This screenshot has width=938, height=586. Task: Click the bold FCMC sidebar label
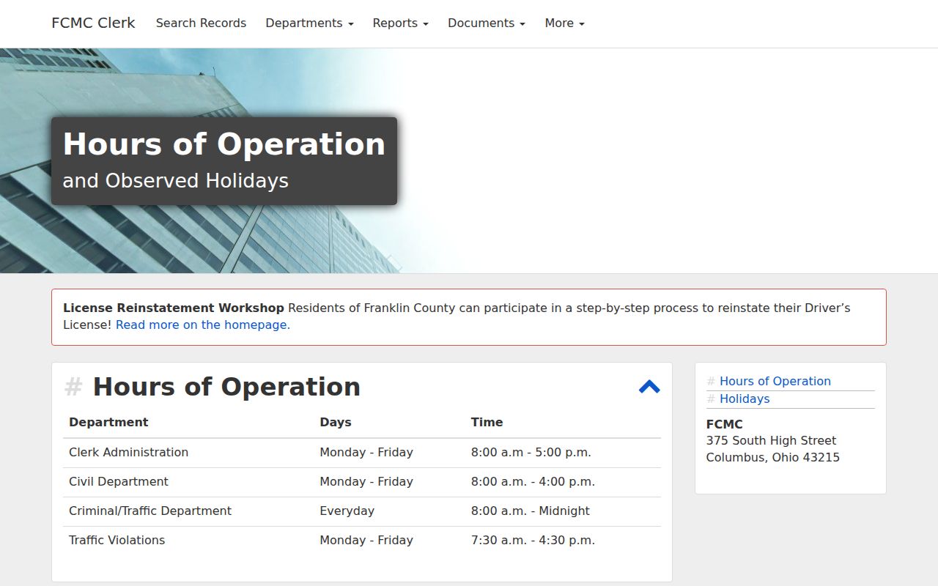pos(725,424)
